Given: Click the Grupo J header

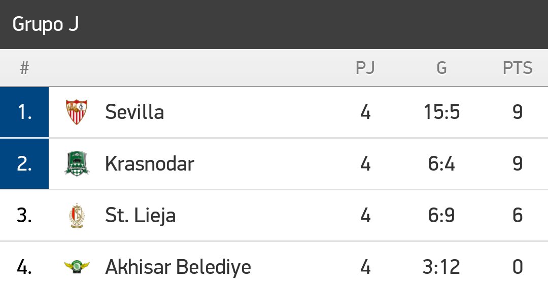Looking at the screenshot, I should tap(46, 24).
